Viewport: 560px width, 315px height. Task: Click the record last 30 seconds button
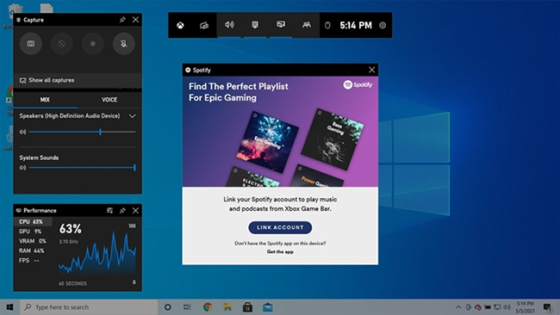click(x=62, y=44)
